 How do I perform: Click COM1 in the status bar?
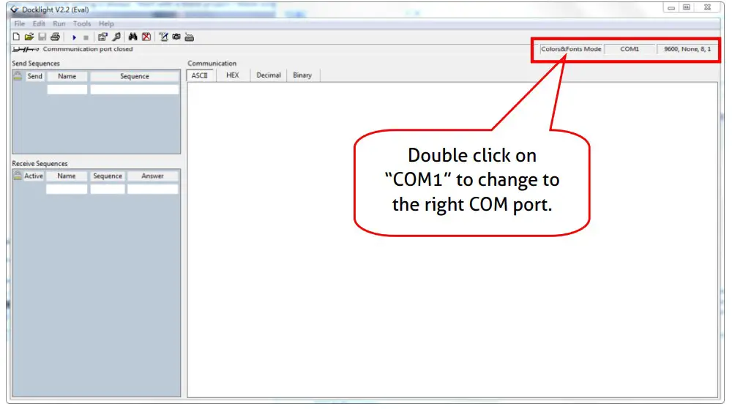point(630,49)
